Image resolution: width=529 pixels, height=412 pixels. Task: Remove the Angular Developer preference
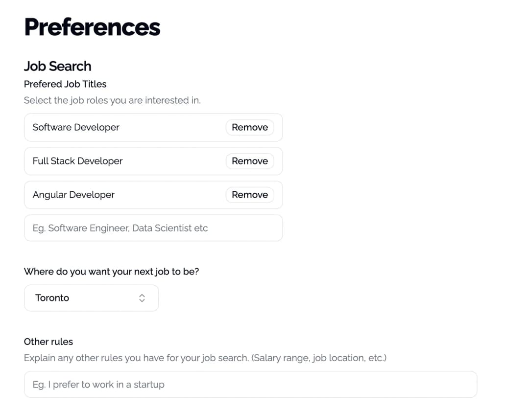pos(250,195)
